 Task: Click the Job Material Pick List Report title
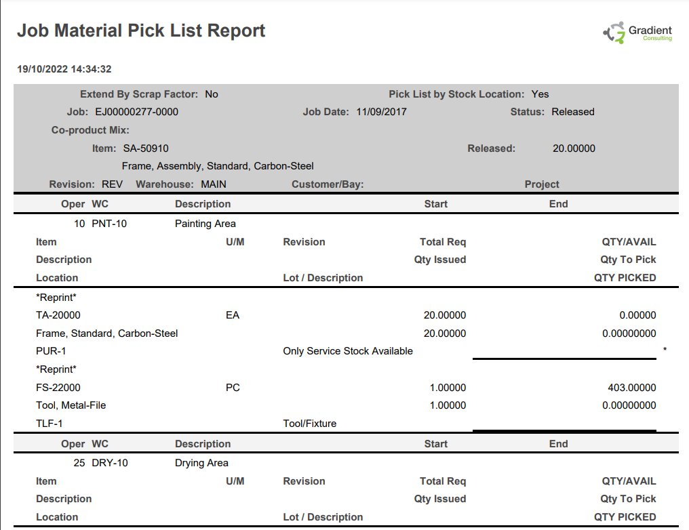click(x=141, y=30)
